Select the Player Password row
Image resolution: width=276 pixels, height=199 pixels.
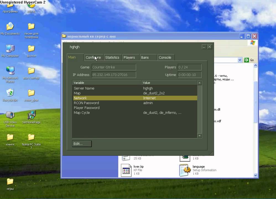[135, 108]
